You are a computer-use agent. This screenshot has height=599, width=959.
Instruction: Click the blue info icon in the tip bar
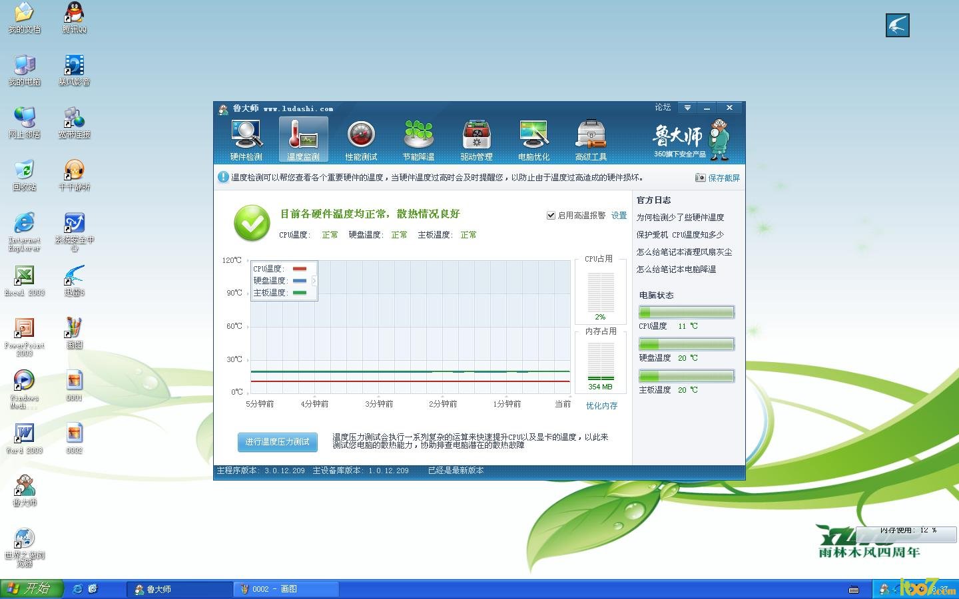point(223,177)
